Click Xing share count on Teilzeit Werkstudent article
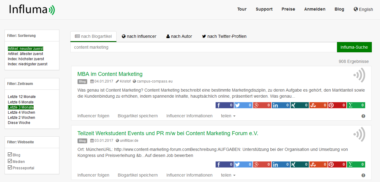 [300, 164]
